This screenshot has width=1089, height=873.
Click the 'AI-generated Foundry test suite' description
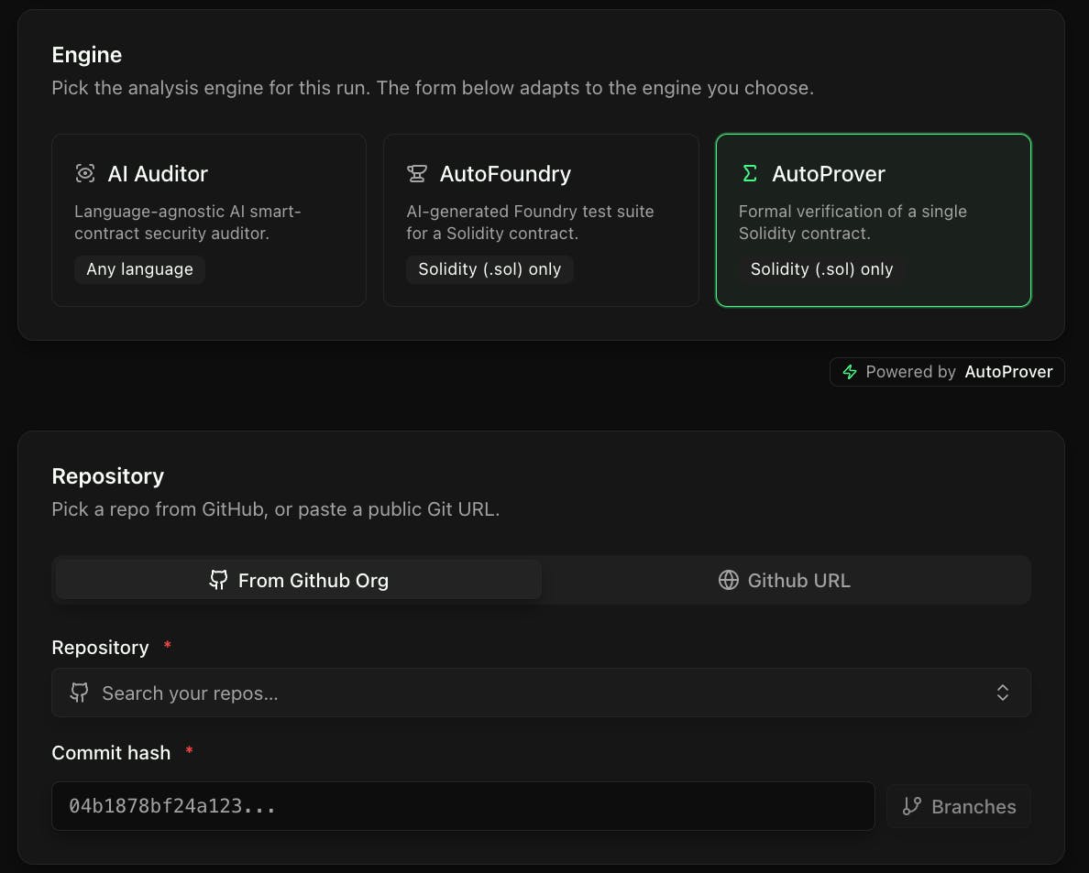pyautogui.click(x=530, y=222)
